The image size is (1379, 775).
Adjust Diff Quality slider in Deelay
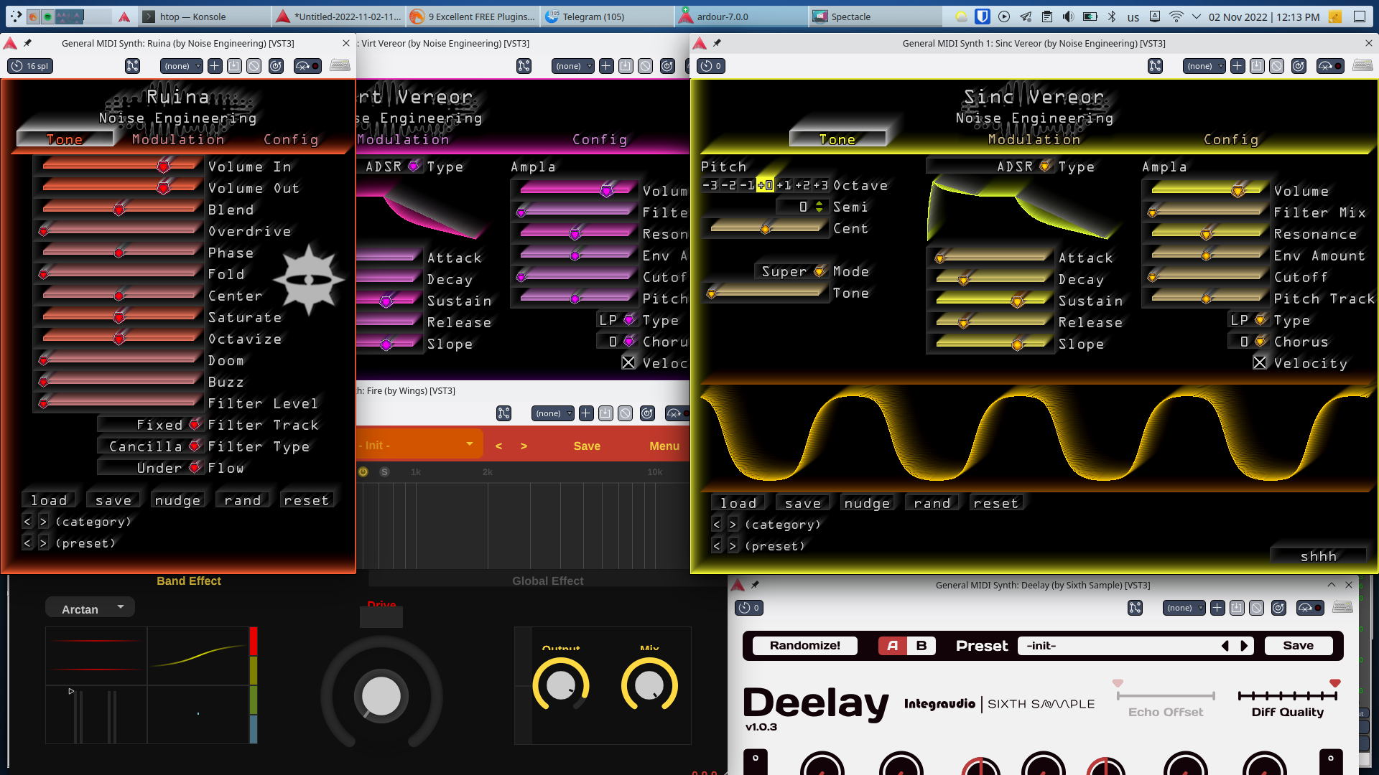(x=1288, y=695)
